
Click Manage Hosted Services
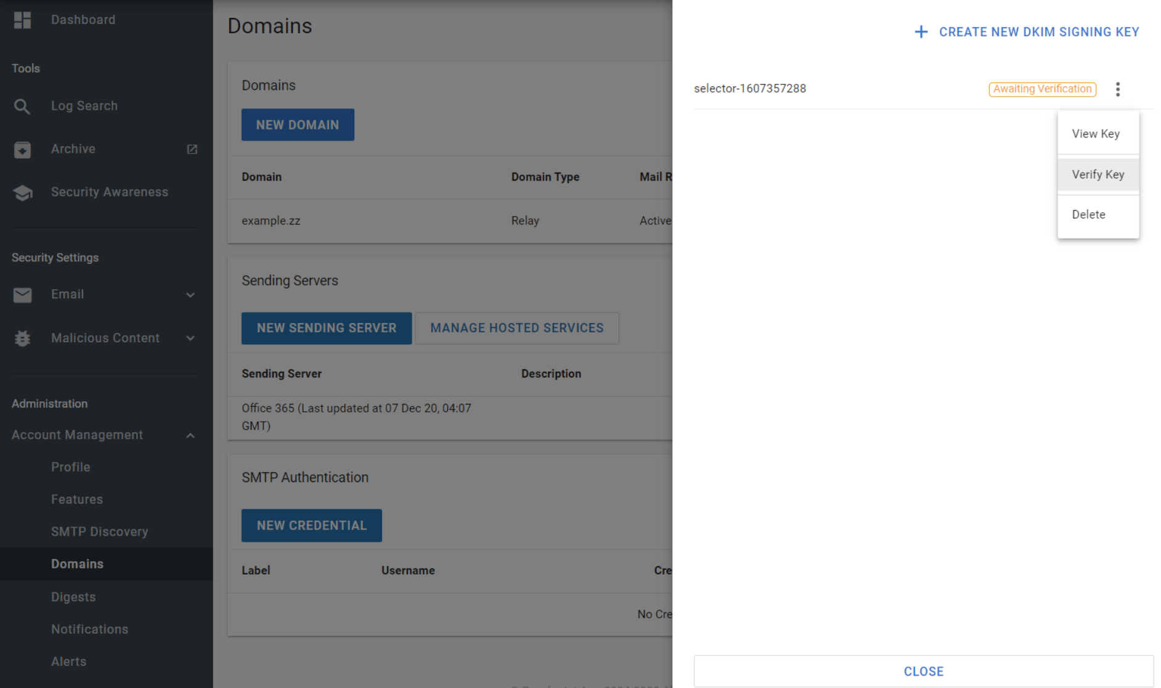pos(517,328)
